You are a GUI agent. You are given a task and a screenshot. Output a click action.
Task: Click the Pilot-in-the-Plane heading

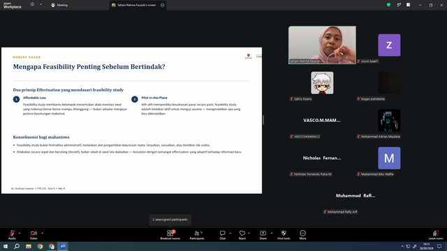pos(154,98)
